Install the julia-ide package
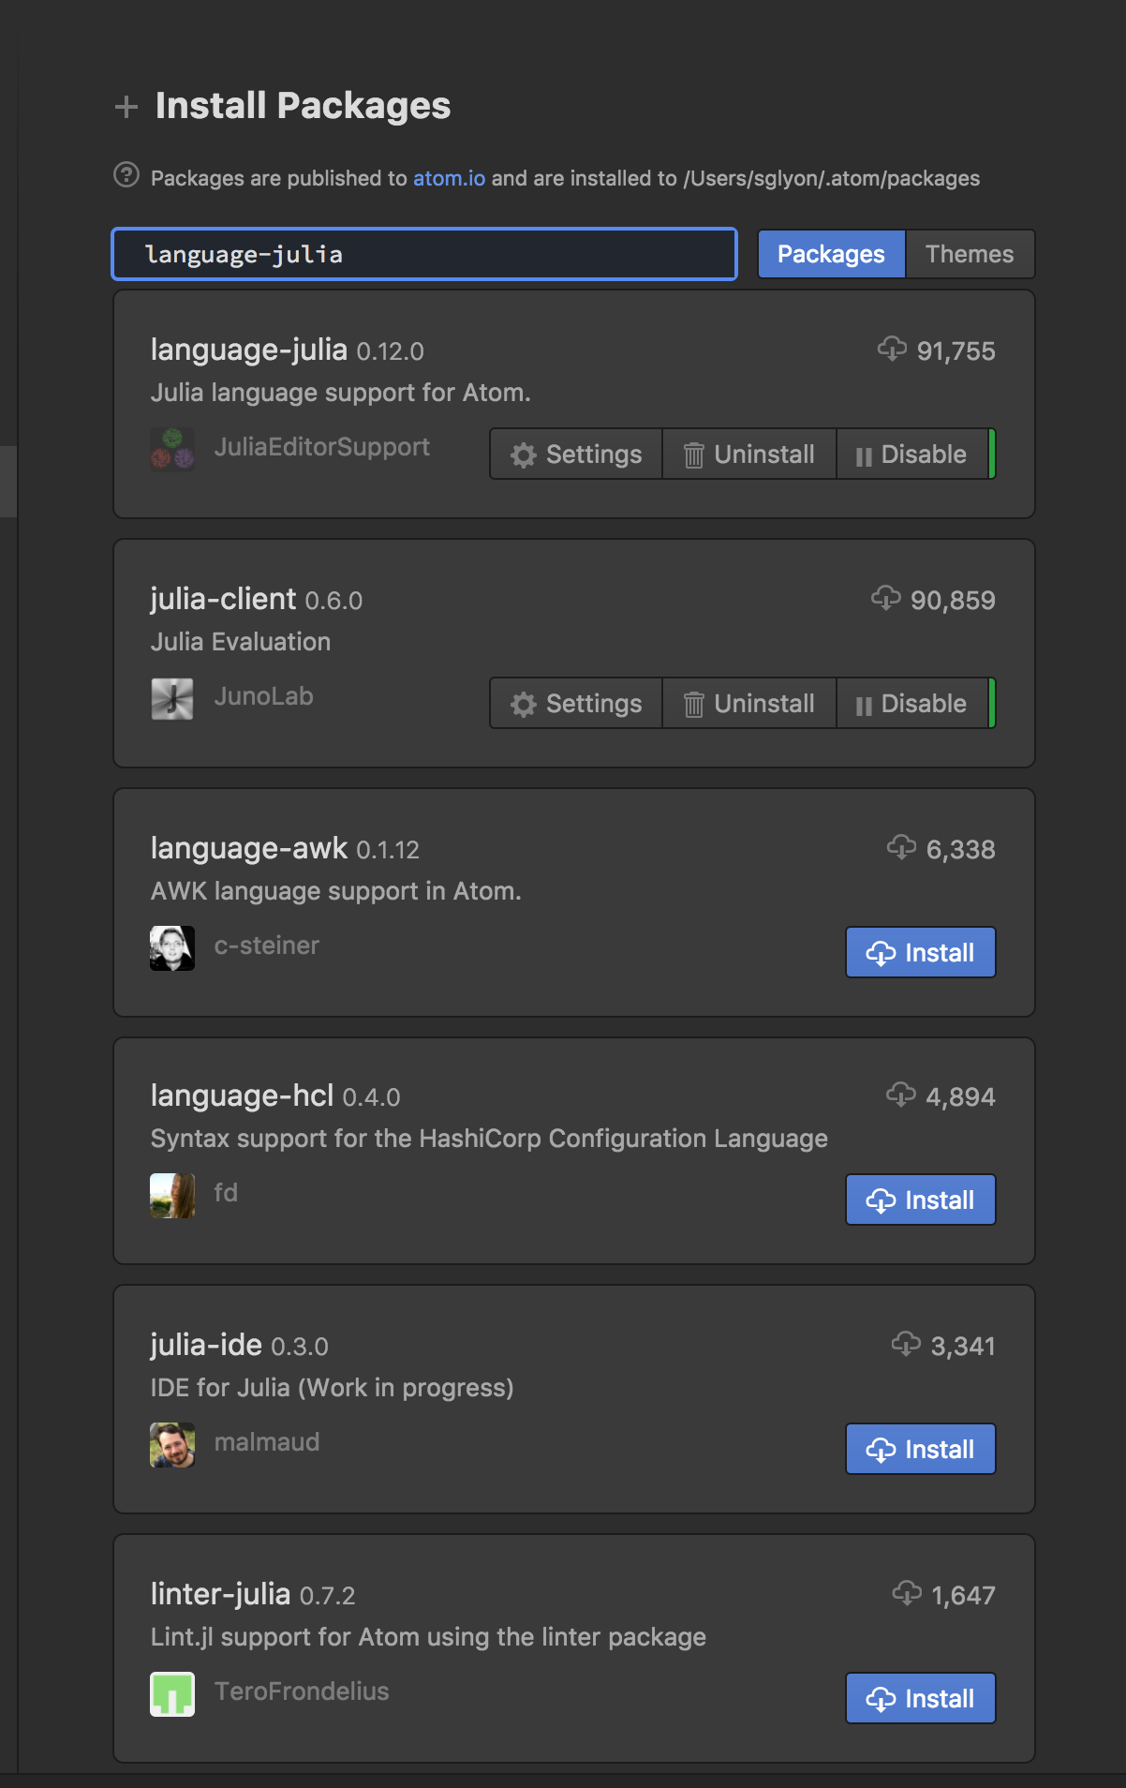This screenshot has width=1126, height=1788. click(920, 1448)
